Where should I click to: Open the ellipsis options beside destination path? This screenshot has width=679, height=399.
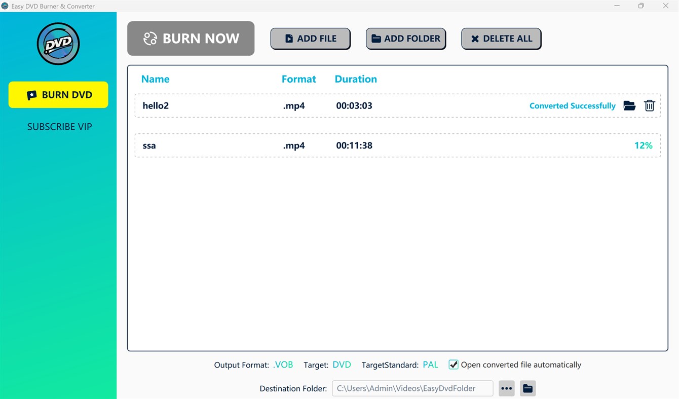(x=506, y=388)
